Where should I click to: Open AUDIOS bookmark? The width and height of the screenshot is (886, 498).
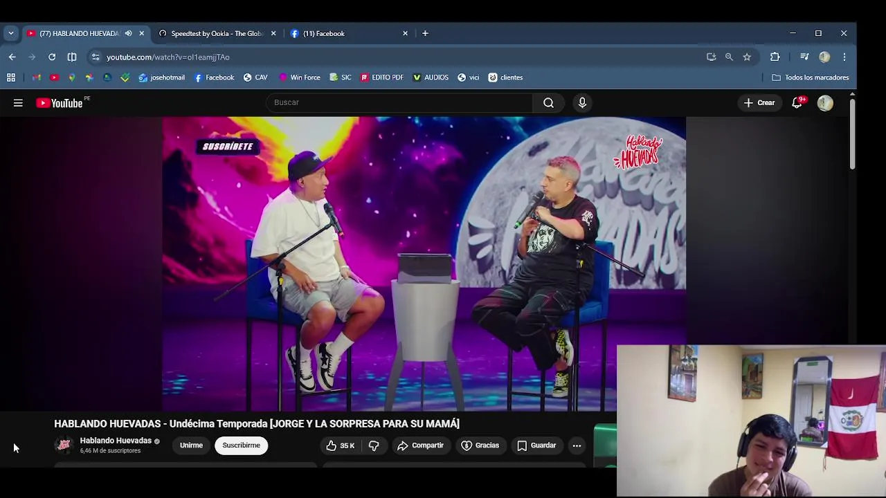[x=431, y=77]
